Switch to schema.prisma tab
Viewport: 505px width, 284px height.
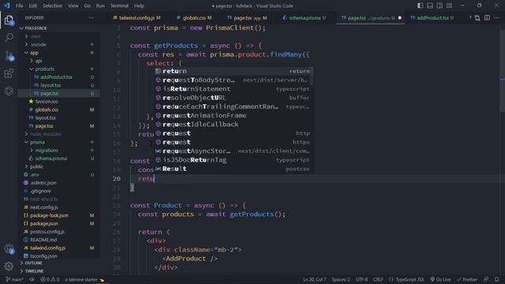(x=305, y=17)
